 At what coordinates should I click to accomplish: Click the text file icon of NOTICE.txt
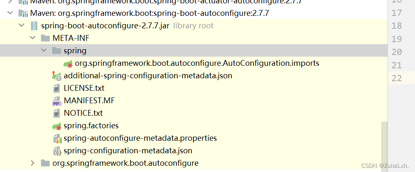[56, 113]
